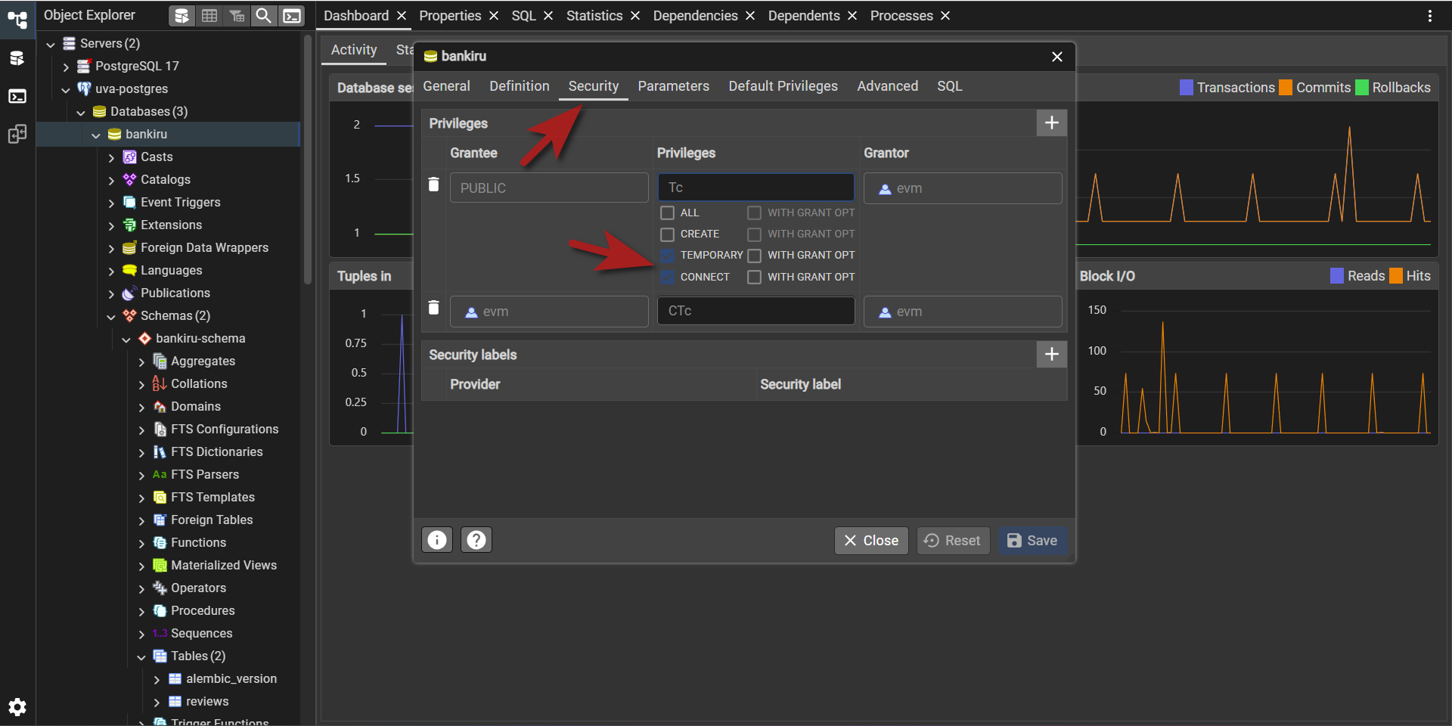1452x726 pixels.
Task: Open the Default Privileges tab
Action: [783, 86]
